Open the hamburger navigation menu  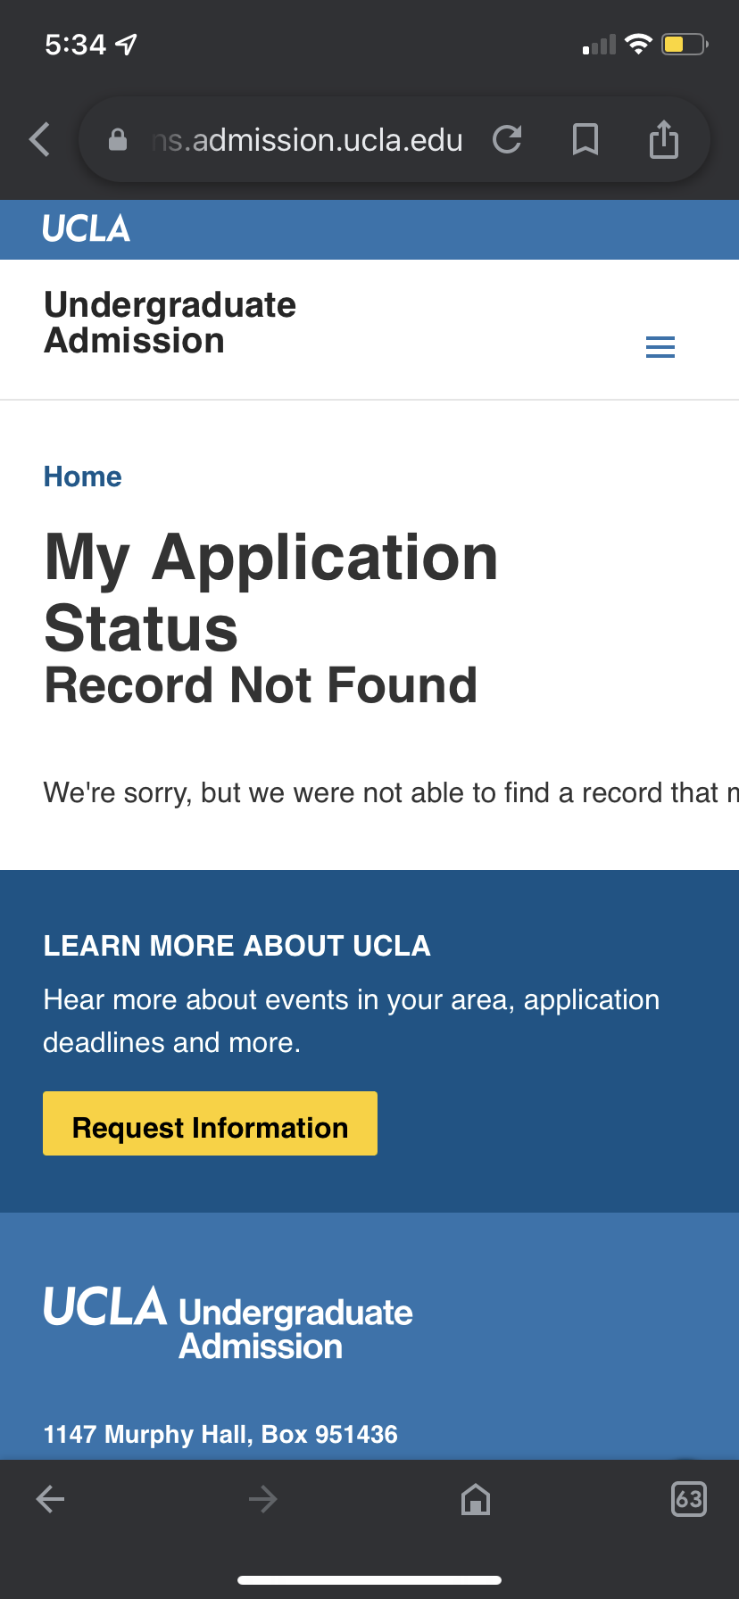(x=660, y=347)
